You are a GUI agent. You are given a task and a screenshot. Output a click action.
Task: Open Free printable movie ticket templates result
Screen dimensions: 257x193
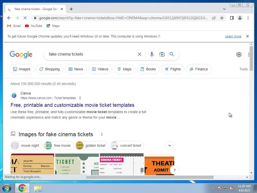tap(73, 105)
